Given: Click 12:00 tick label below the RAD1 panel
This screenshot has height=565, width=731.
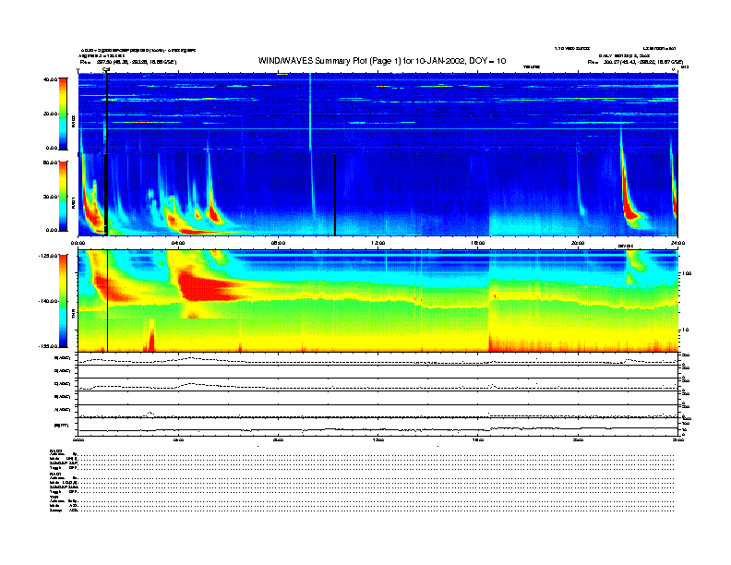Looking at the screenshot, I should click(x=378, y=243).
